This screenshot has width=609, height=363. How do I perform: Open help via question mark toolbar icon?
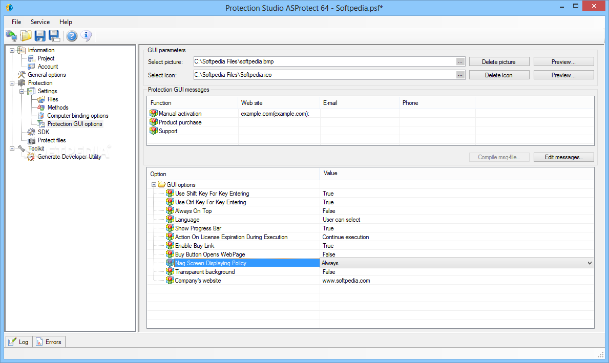pyautogui.click(x=72, y=36)
